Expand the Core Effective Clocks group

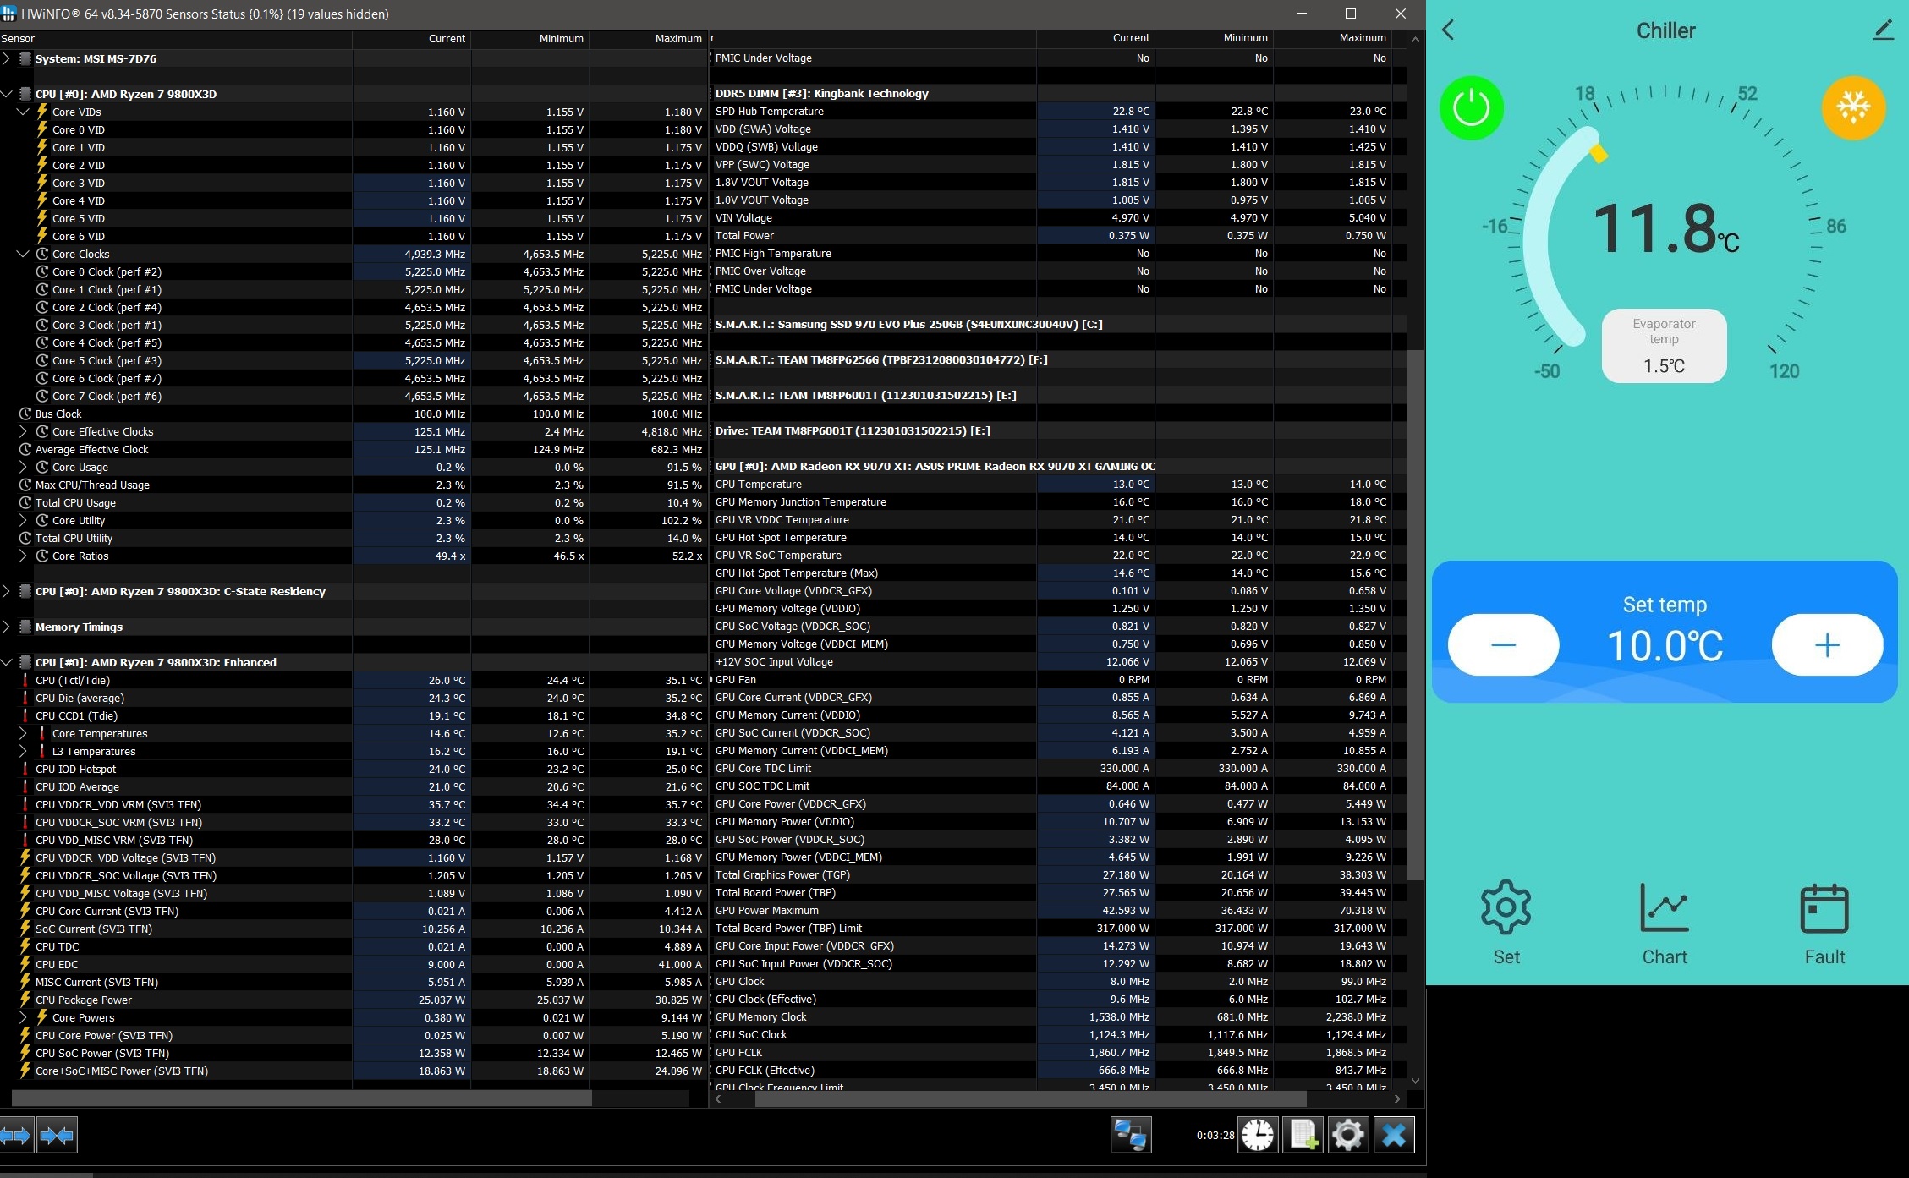point(23,431)
